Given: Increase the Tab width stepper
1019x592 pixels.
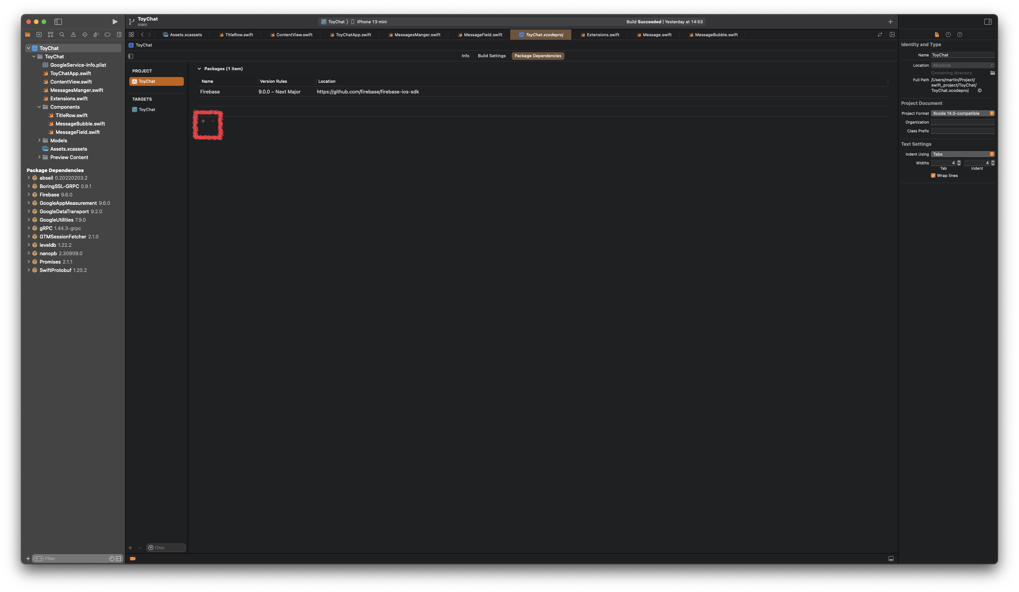Looking at the screenshot, I should (x=959, y=161).
